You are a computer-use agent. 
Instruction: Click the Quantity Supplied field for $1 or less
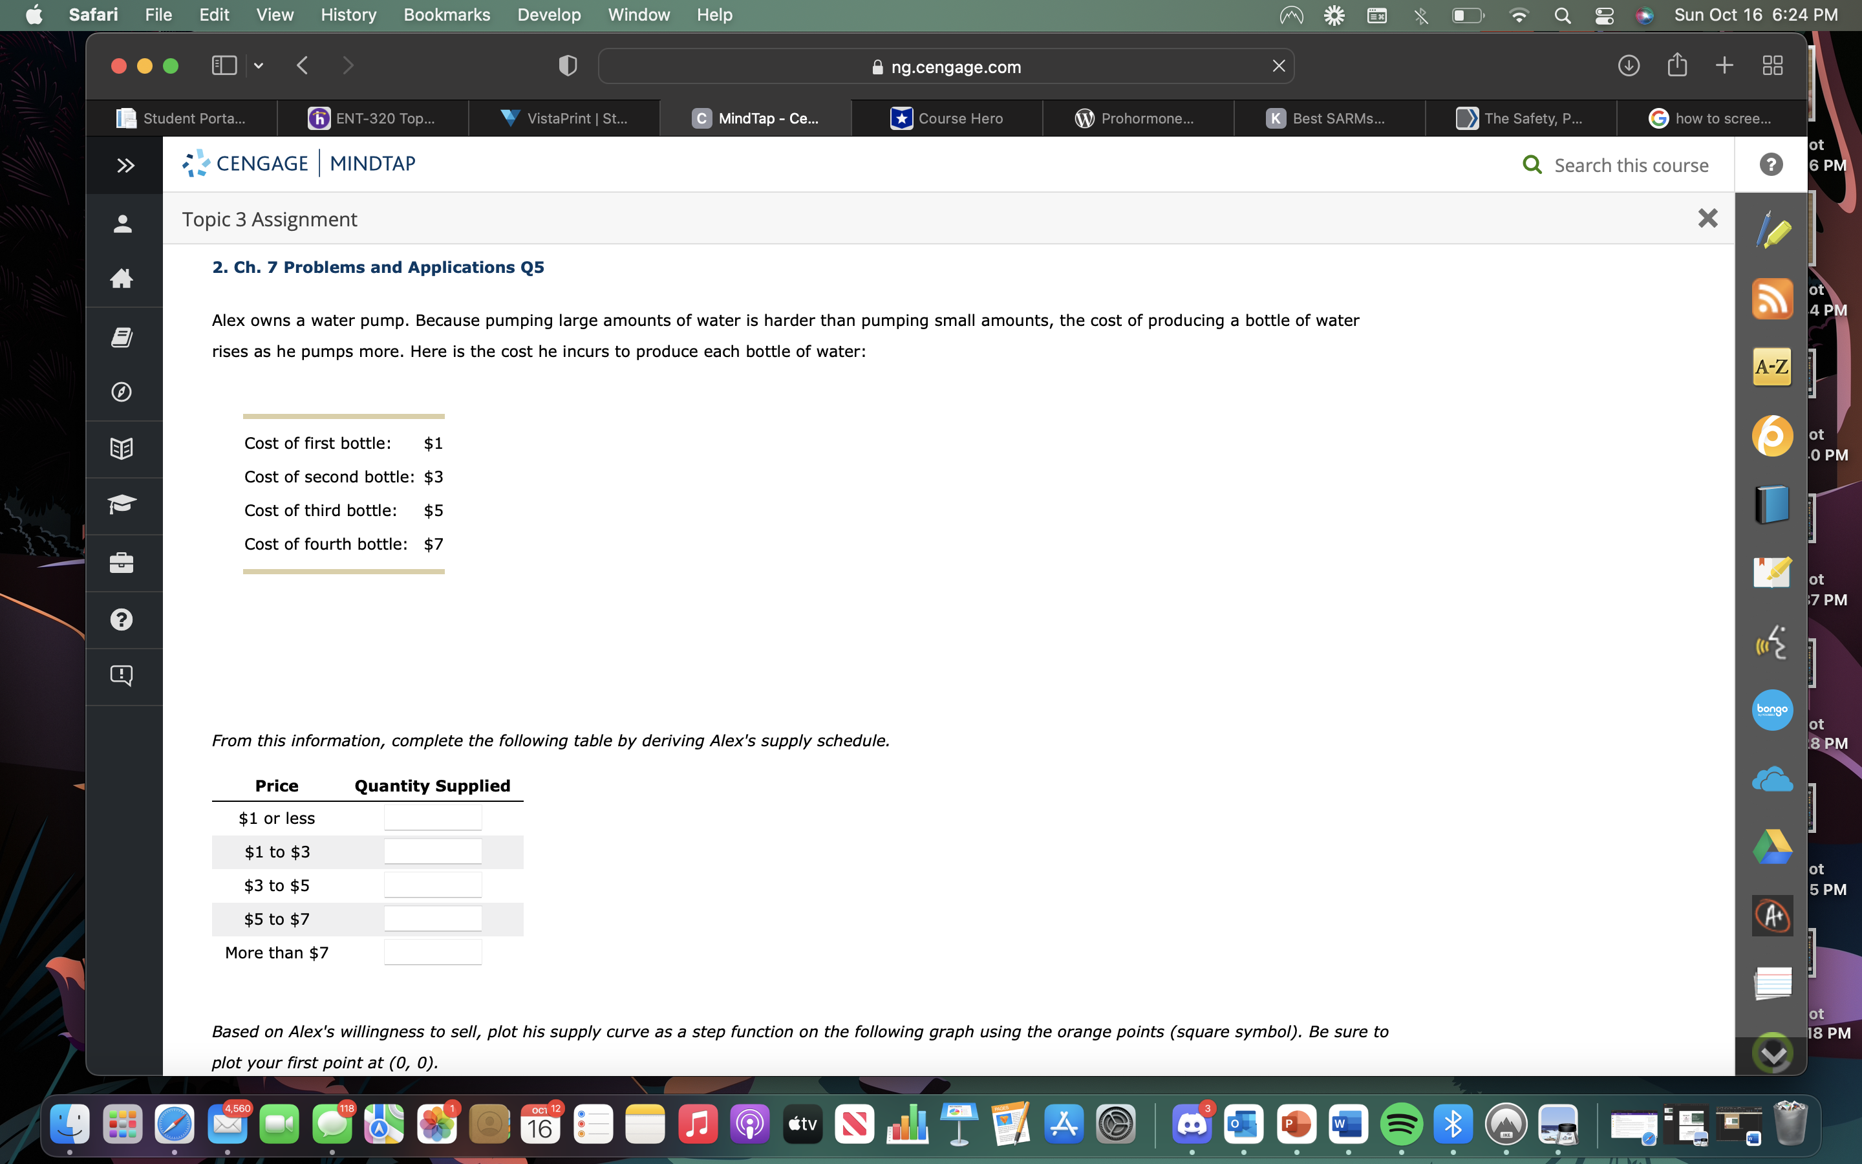(x=433, y=816)
